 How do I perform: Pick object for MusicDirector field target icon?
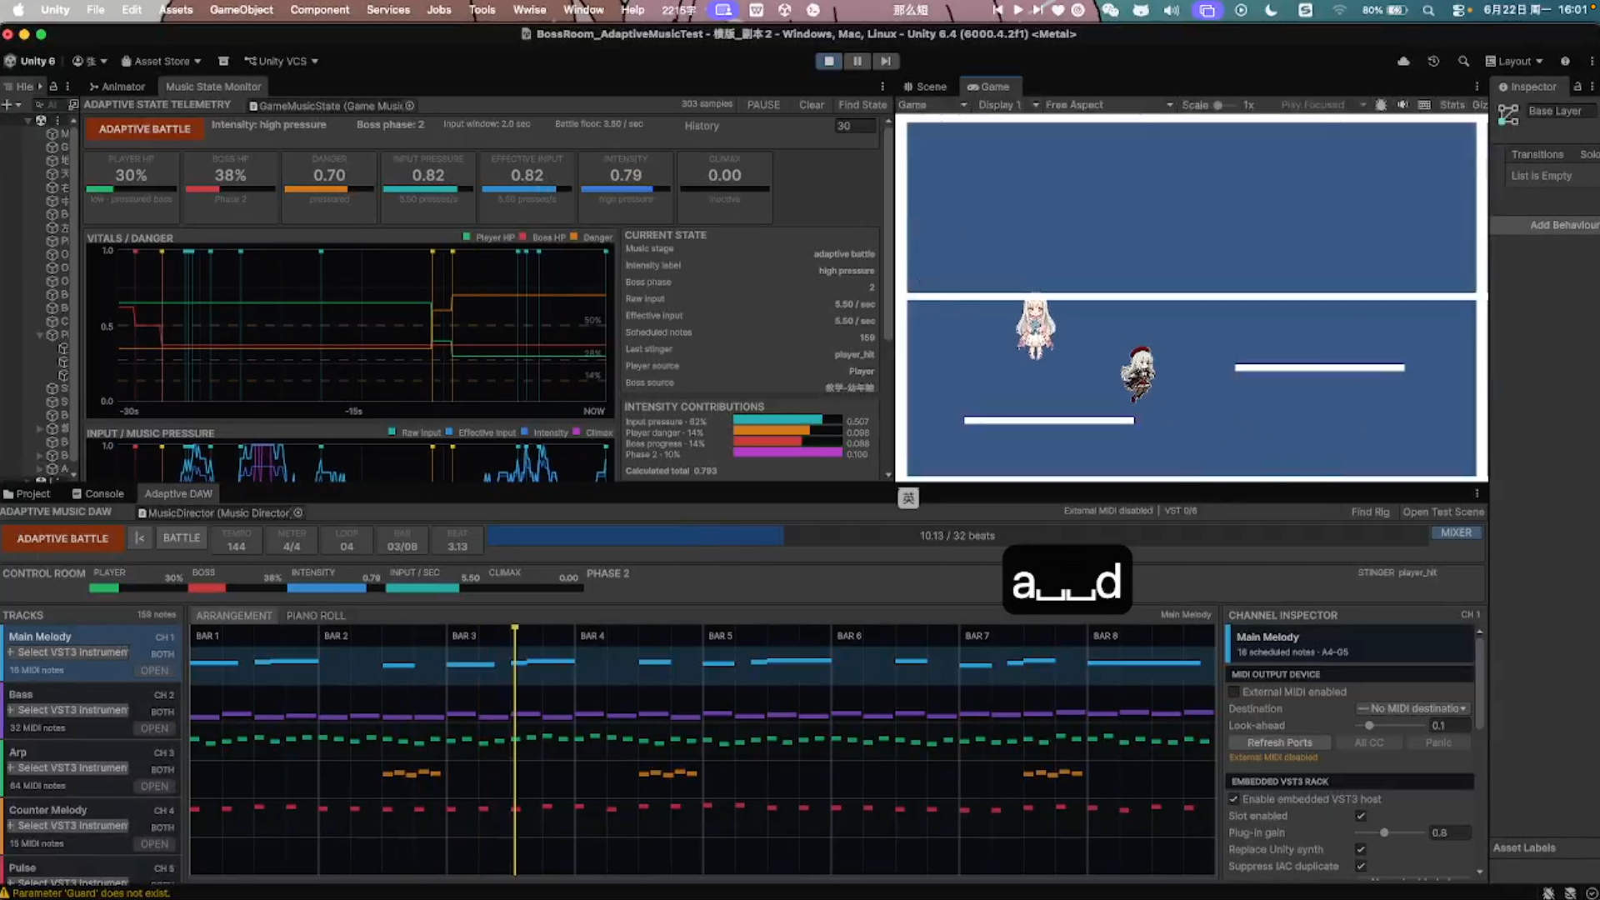click(298, 512)
